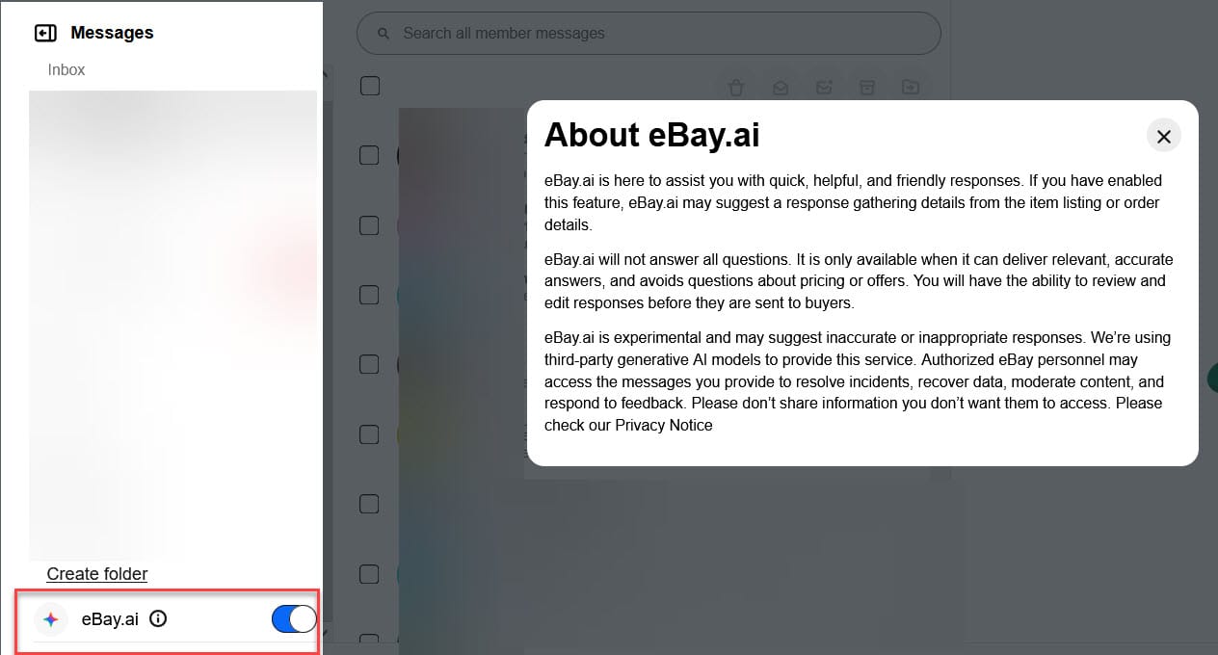Click the Create folder link
1218x655 pixels.
[x=97, y=574]
